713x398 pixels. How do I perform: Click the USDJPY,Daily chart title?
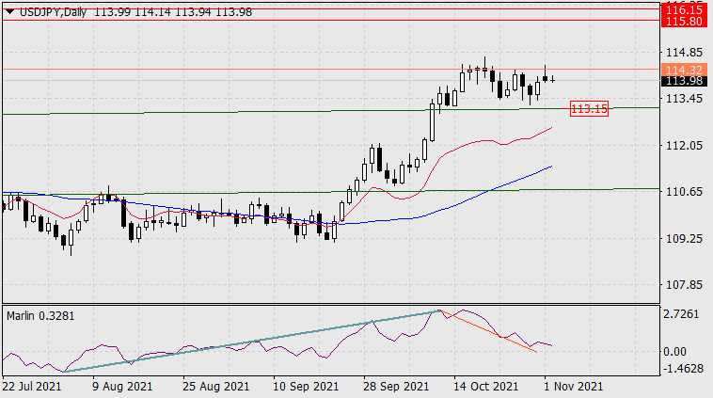coord(53,12)
